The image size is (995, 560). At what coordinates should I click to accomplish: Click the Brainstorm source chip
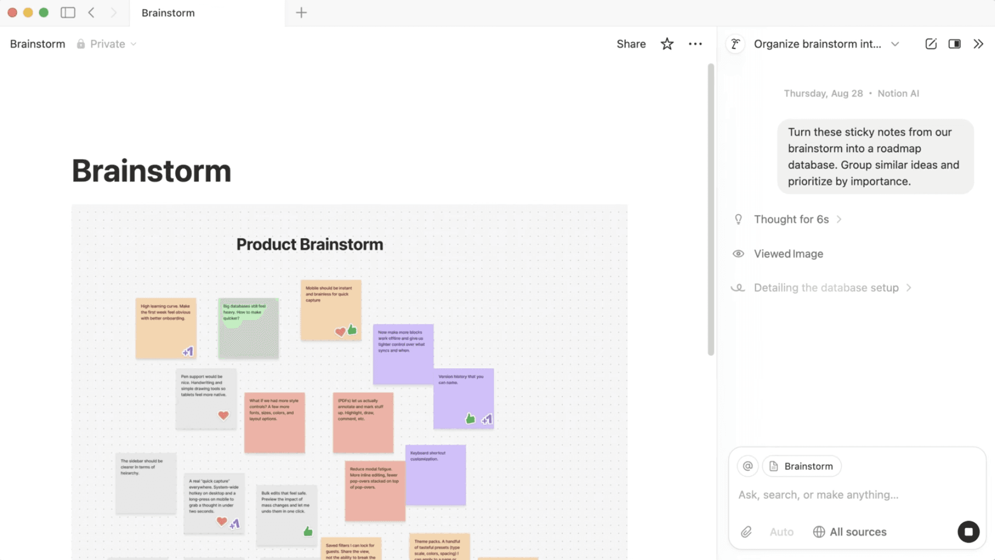click(801, 466)
